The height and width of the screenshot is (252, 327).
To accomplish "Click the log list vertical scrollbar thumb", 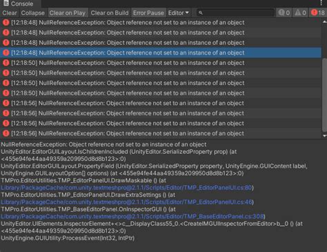I will tap(324, 95).
